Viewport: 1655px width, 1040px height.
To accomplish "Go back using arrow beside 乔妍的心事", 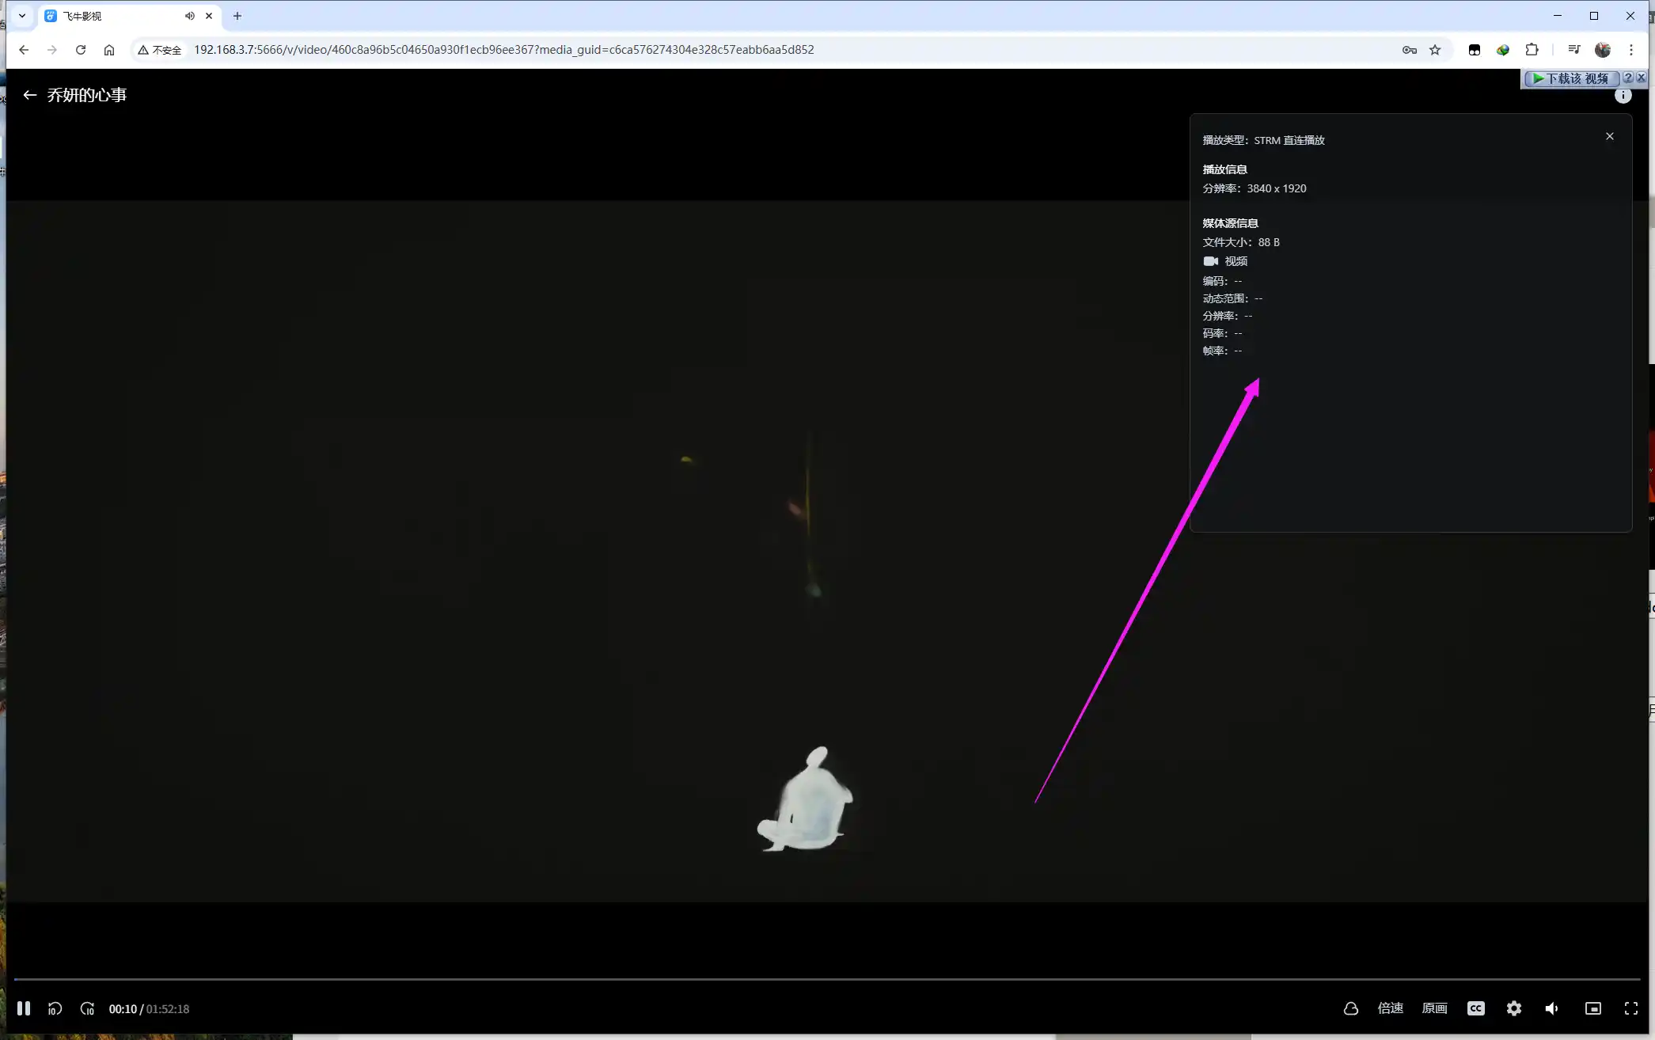I will [30, 95].
